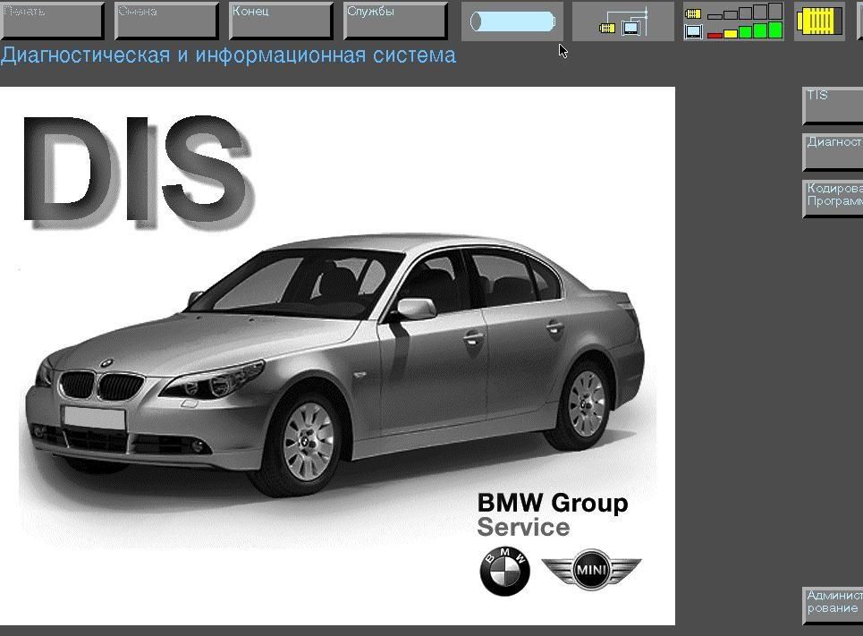Select the large yellow diagnostic head icon
Image resolution: width=863 pixels, height=636 pixels.
819,21
